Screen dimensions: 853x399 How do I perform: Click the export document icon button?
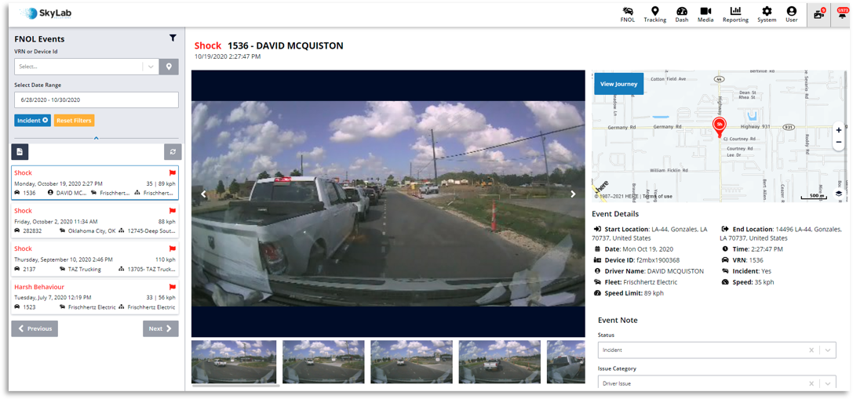[x=20, y=152]
